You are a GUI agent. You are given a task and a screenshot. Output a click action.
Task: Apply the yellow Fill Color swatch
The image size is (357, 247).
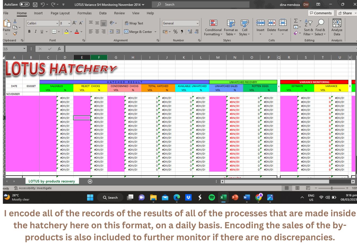click(66, 32)
